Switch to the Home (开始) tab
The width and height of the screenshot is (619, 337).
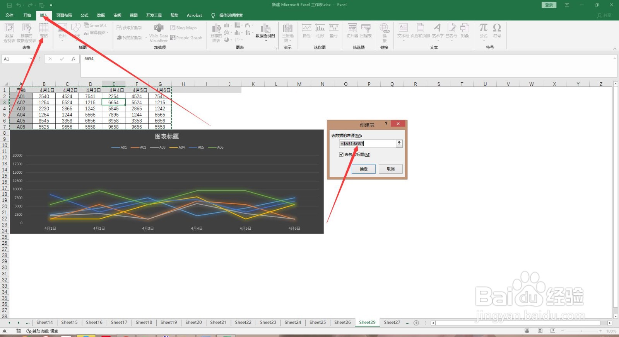pos(27,15)
